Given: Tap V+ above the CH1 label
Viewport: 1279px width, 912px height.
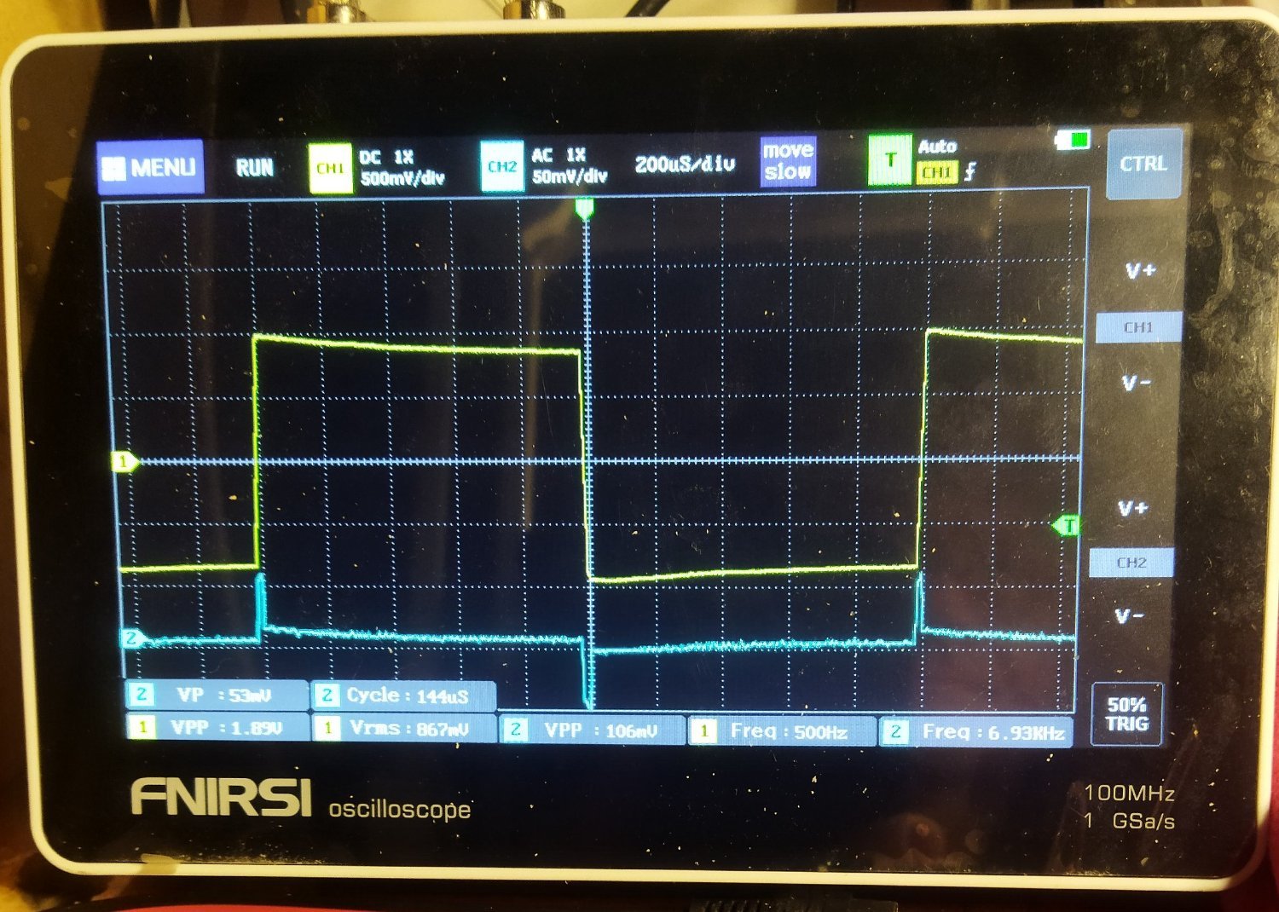Looking at the screenshot, I should tap(1140, 271).
